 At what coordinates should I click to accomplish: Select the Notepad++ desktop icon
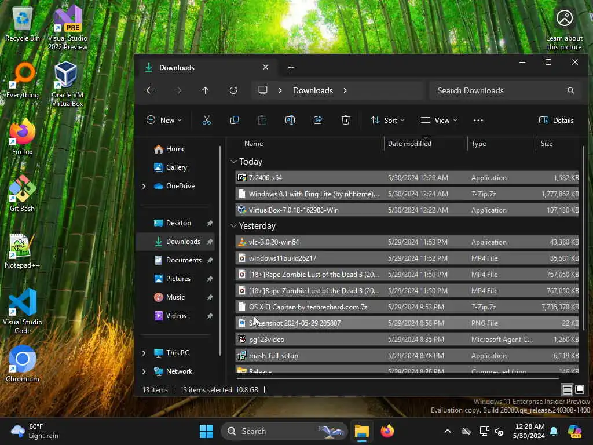click(x=23, y=250)
